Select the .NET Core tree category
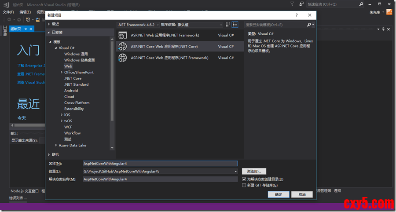 [x=73, y=78]
